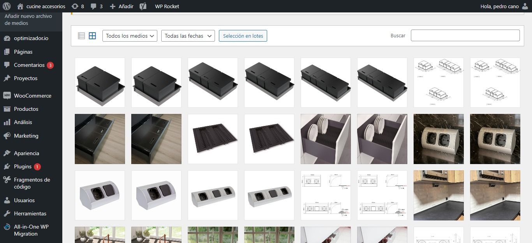Open the Hola, pedro cano account menu

(x=505, y=6)
